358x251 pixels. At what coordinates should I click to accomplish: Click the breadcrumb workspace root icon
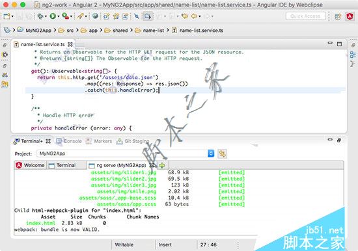coord(7,30)
